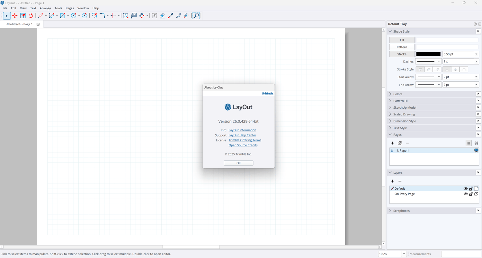
Task: Activate the Rotate tool
Action: tap(31, 16)
